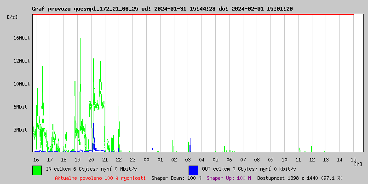This screenshot has width=368, height=184.
Task: Click the 'Dostupnost 1398 z 1440' availability text
Action: click(x=300, y=178)
